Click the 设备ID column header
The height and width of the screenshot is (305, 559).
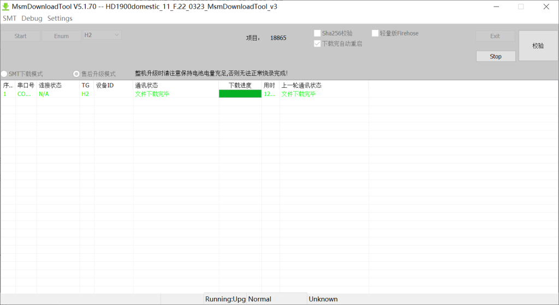[114, 85]
